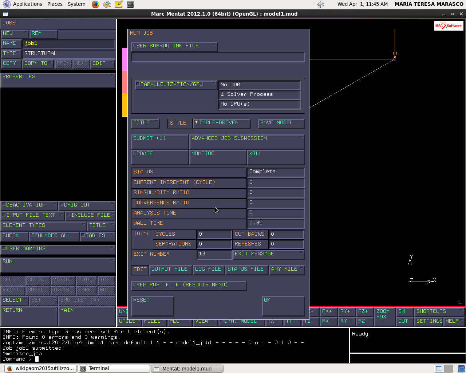Open the SHORTCUTS menu
Screen dimensions: 466x373
click(439, 311)
